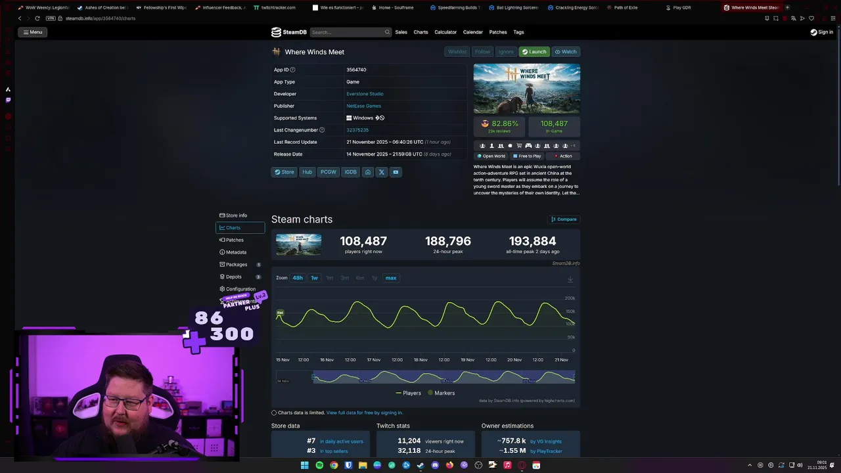Open the Sales menu item

(401, 32)
